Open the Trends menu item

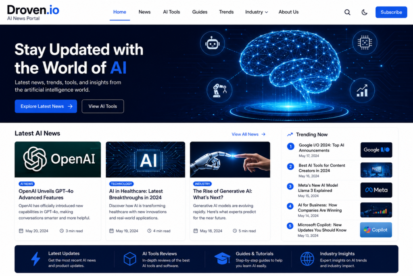(x=226, y=12)
